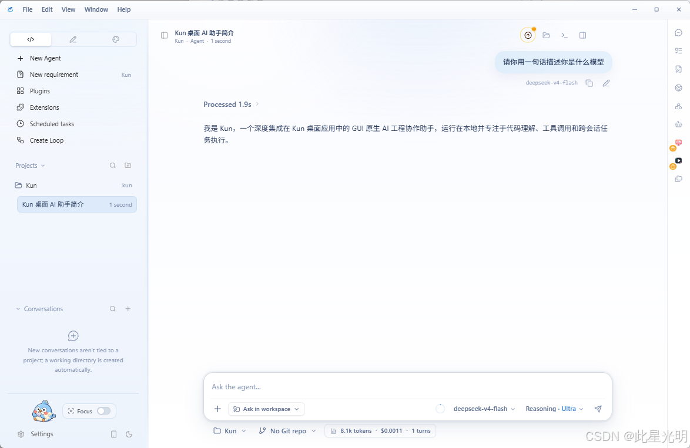Click the plus attach button in composer
Image resolution: width=690 pixels, height=448 pixels.
click(217, 409)
